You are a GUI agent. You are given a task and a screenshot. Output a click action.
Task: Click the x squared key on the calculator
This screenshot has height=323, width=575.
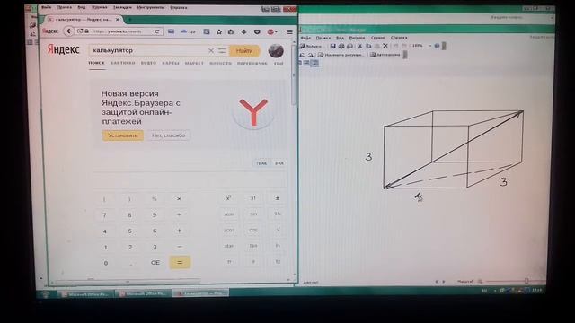[x=228, y=198]
